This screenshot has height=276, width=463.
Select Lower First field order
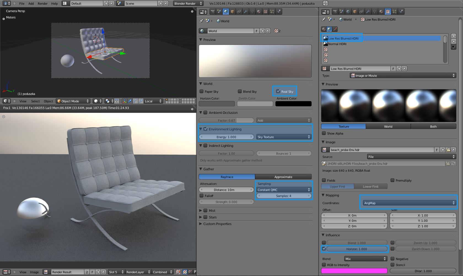coord(371,186)
